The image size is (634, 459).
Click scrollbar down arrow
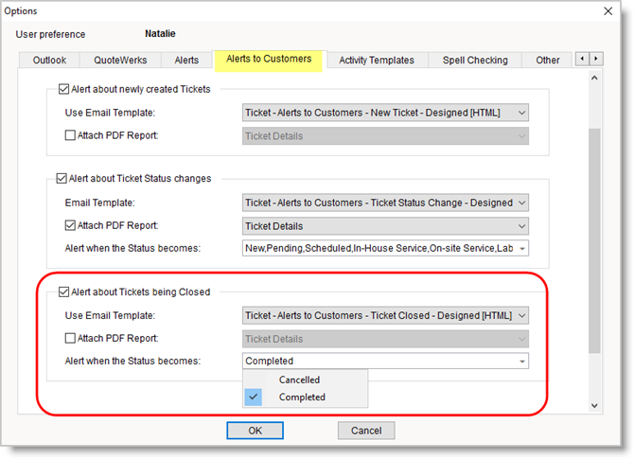click(x=594, y=405)
